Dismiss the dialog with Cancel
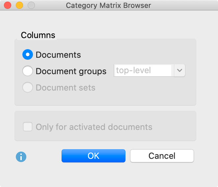 pyautogui.click(x=162, y=156)
